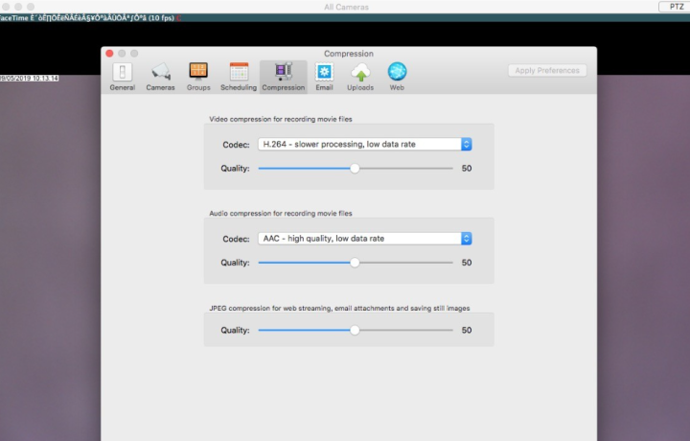Click the All Cameras window title
The width and height of the screenshot is (690, 441).
pos(346,7)
